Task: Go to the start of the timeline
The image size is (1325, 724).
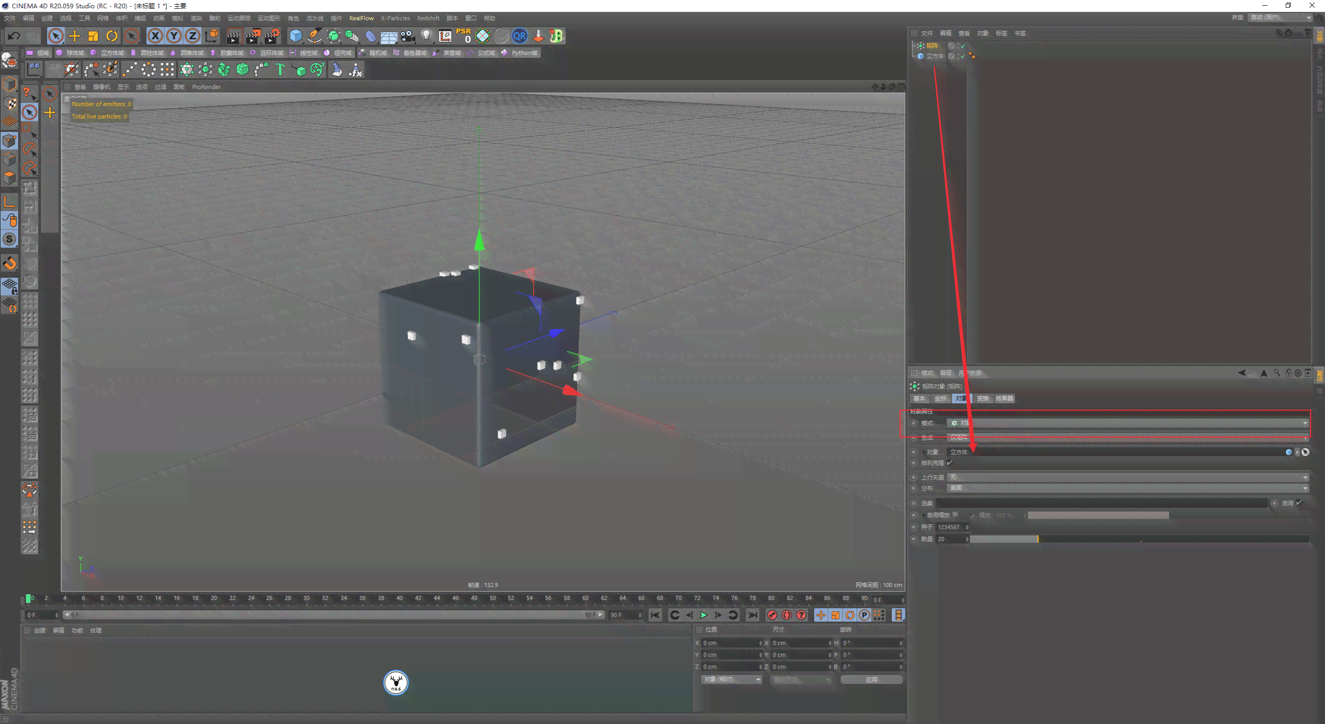Action: pyautogui.click(x=655, y=615)
